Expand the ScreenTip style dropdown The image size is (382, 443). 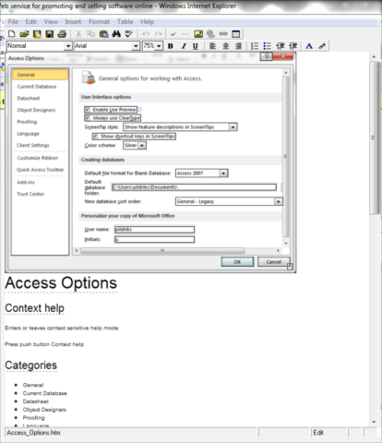tap(233, 127)
